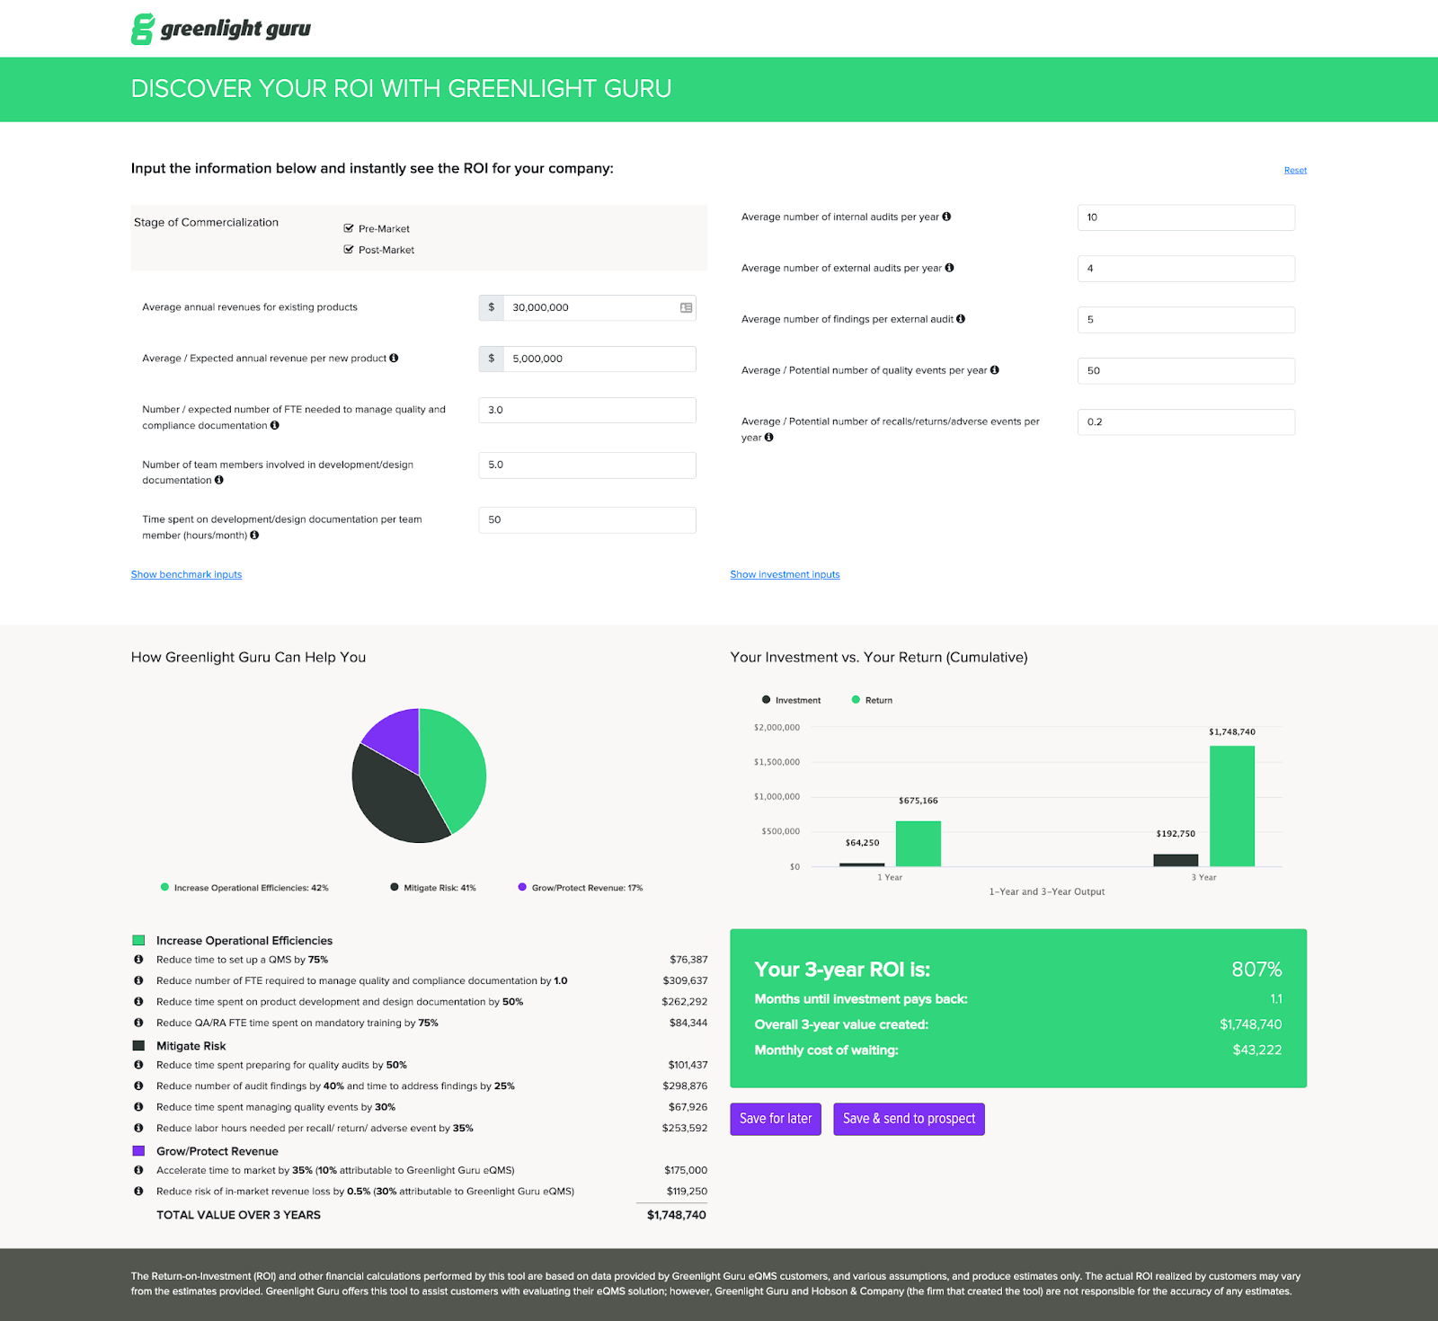Toggle the Investment series in the chart legend
This screenshot has height=1321, width=1438.
(x=791, y=699)
